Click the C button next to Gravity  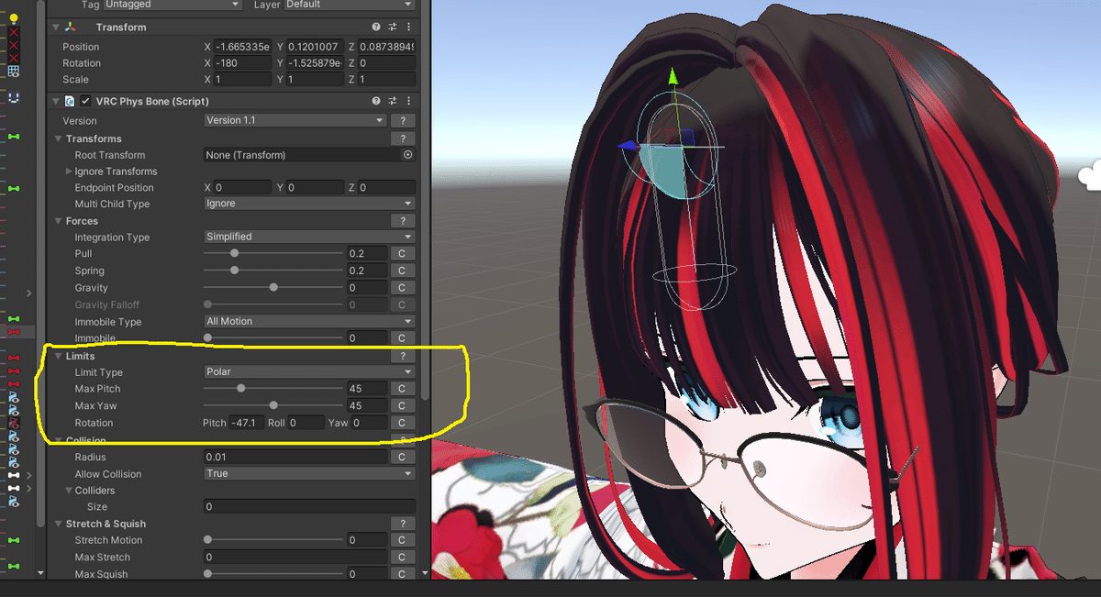(x=403, y=287)
